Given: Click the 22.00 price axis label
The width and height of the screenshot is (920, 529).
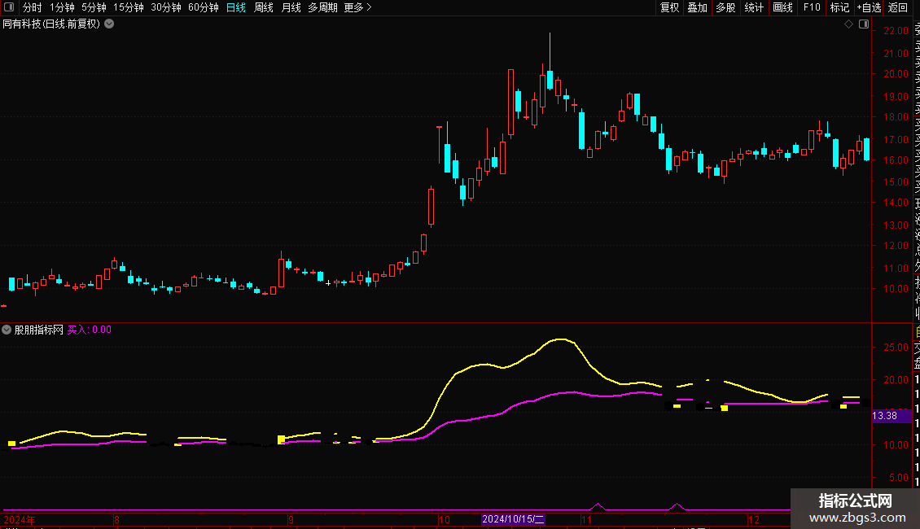Looking at the screenshot, I should click(896, 30).
